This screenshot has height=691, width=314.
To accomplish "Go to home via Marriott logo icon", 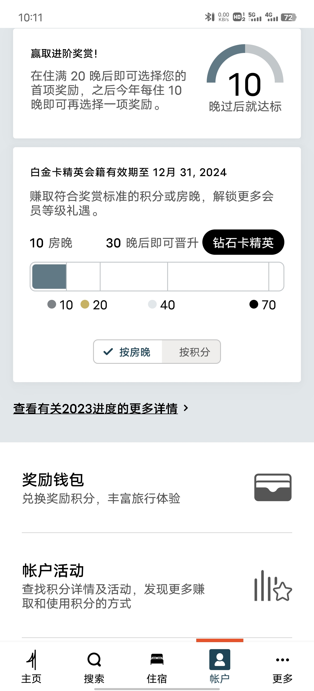I will (31, 660).
